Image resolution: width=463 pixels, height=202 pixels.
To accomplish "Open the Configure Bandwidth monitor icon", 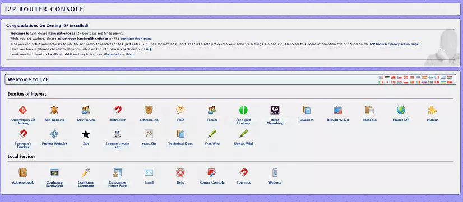I will [x=54, y=172].
